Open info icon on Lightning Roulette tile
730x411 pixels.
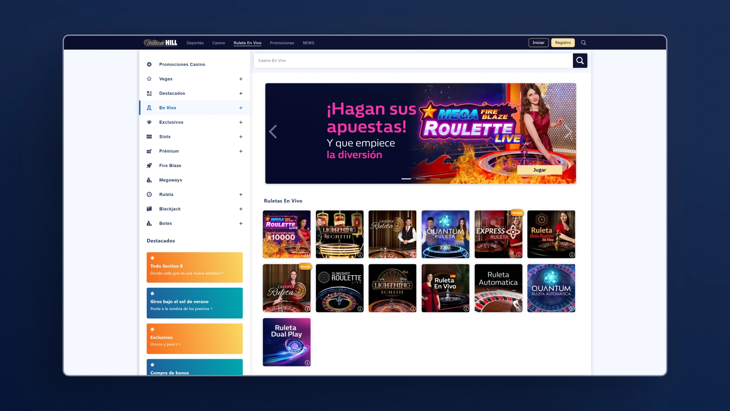[x=360, y=255]
